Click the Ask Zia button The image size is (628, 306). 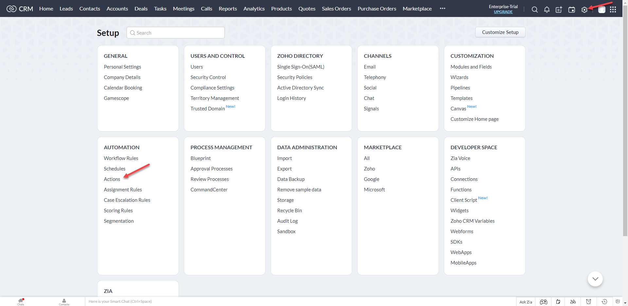tap(526, 302)
